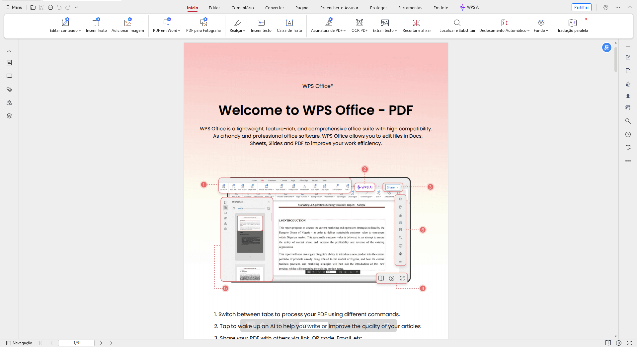The width and height of the screenshot is (637, 347).
Task: Collapse the ribbon with the chevron
Action: tap(629, 7)
